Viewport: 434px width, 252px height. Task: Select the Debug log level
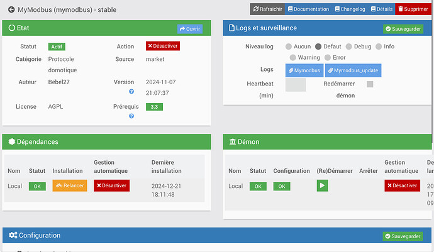tap(348, 47)
